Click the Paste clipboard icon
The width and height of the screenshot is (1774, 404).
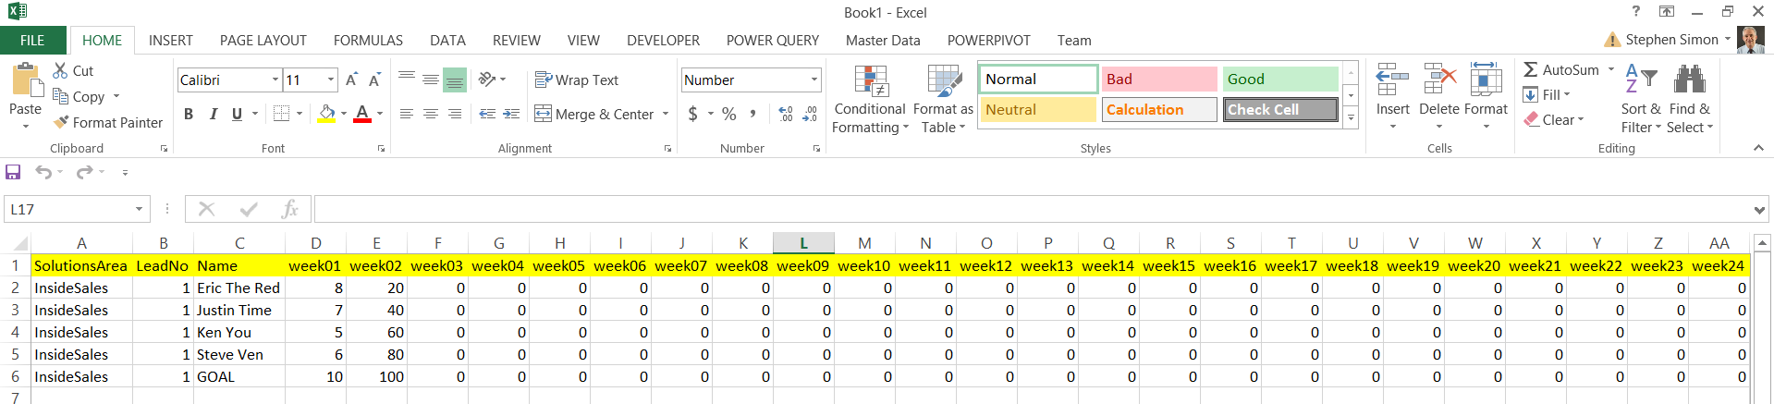click(26, 81)
